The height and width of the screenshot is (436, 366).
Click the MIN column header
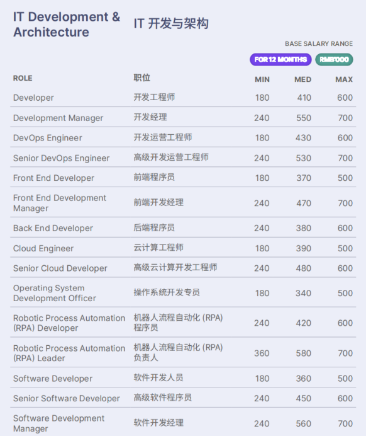262,79
